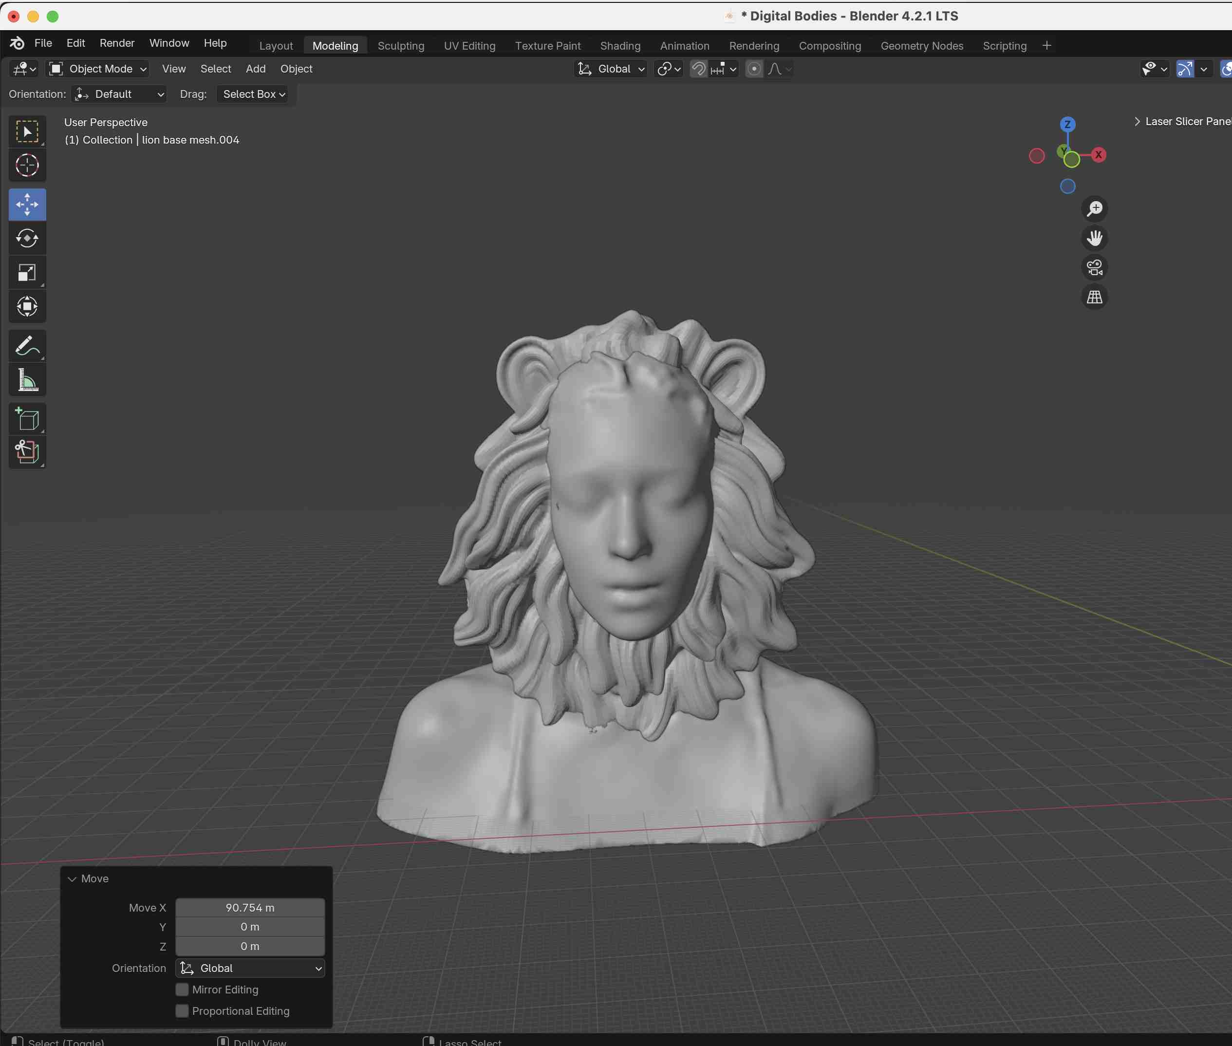Open the Render menu
1232x1046 pixels.
[117, 43]
